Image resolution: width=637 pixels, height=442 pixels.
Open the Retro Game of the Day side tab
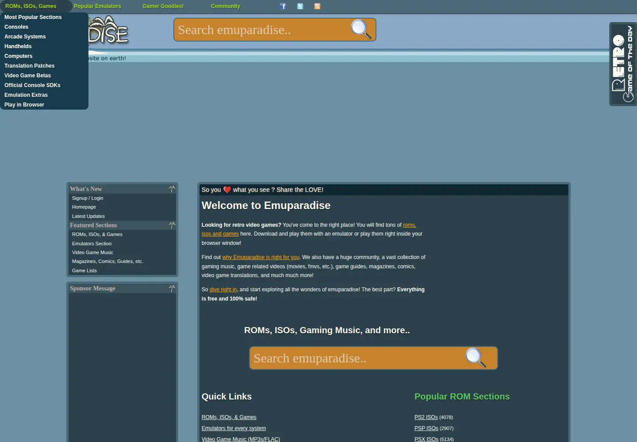tap(623, 64)
